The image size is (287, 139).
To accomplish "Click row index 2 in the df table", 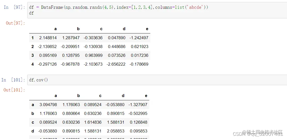I will point(32,47).
